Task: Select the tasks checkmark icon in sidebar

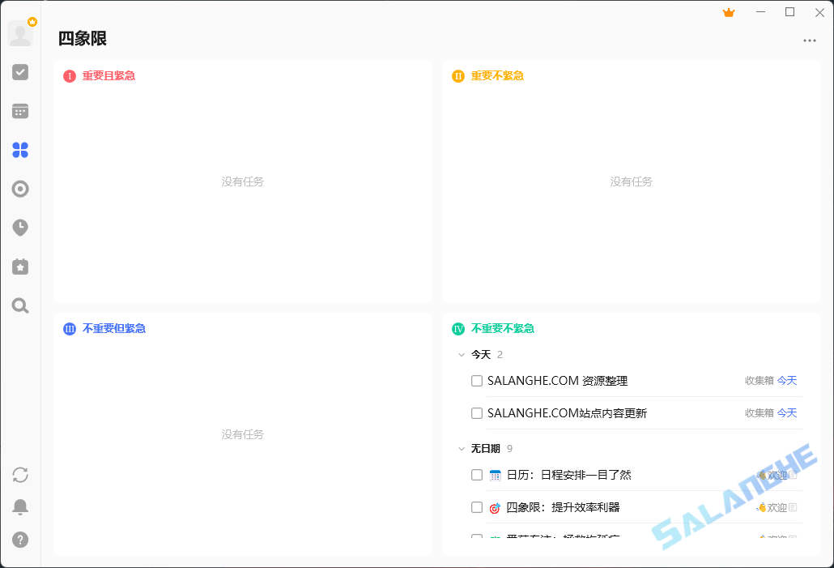Action: pos(19,72)
